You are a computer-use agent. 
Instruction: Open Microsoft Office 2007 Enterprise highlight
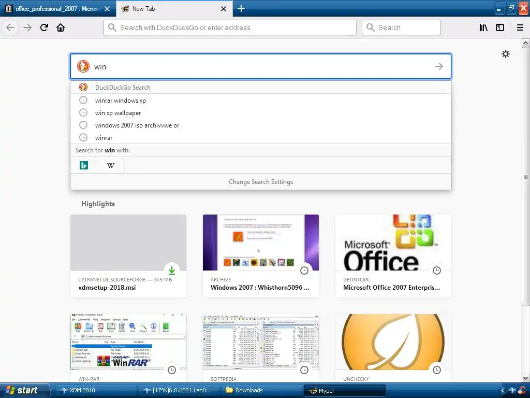393,256
